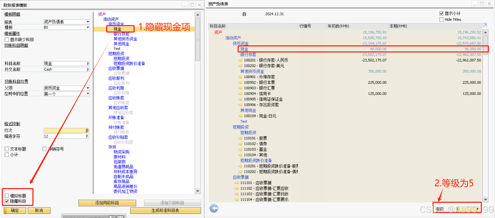Tick the 冲销符号 checkbox
This screenshot has height=218, width=495.
coord(45,149)
